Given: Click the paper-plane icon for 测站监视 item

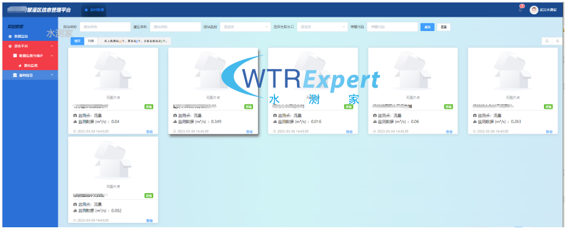Looking at the screenshot, I should click(20, 66).
